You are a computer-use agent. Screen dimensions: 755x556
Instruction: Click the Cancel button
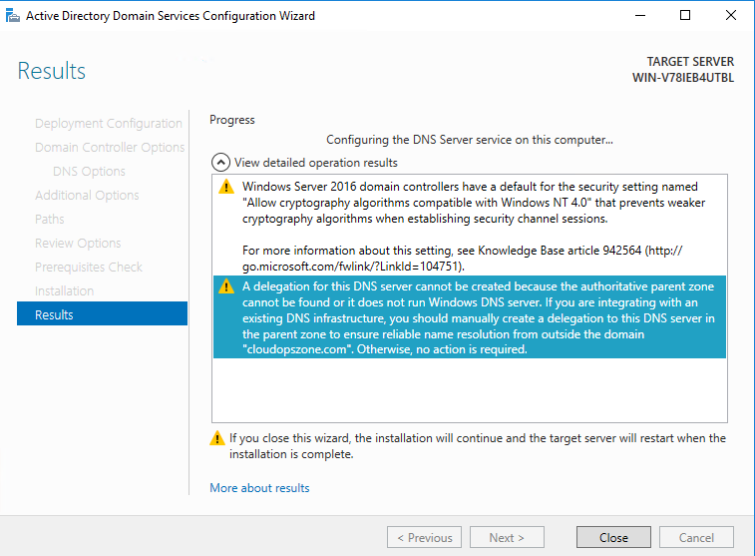[x=696, y=537]
